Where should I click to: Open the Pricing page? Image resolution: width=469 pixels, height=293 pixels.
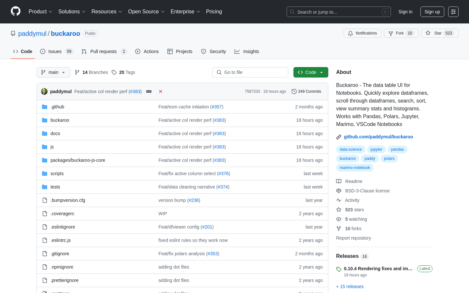tap(214, 12)
